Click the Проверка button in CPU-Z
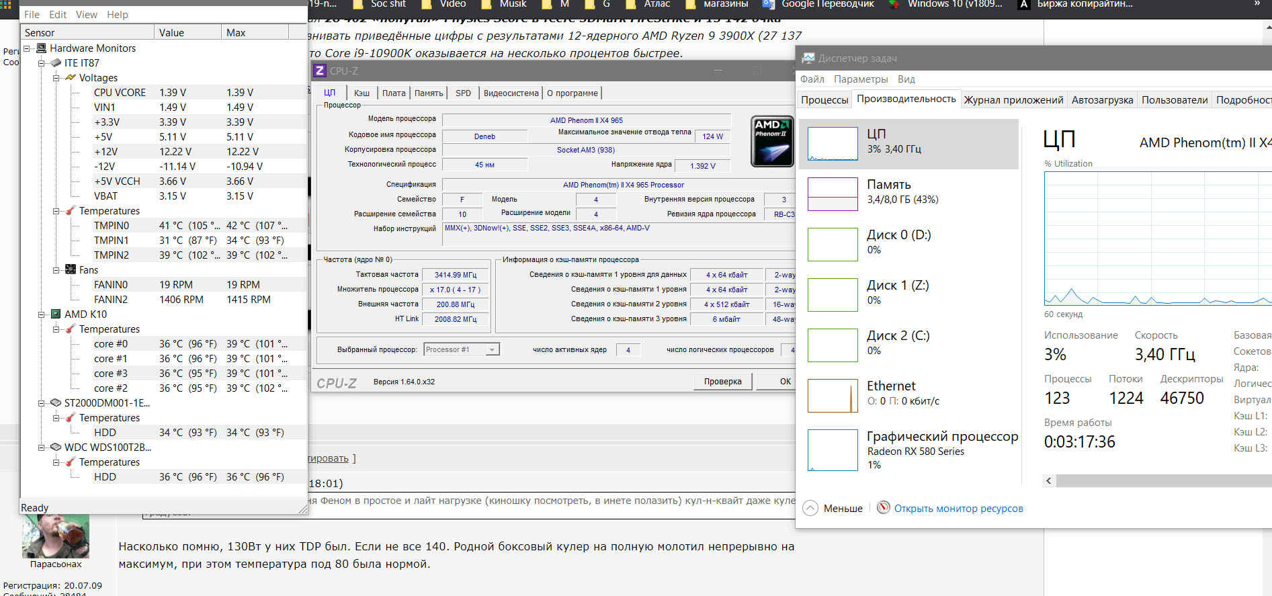The height and width of the screenshot is (596, 1272). click(722, 382)
